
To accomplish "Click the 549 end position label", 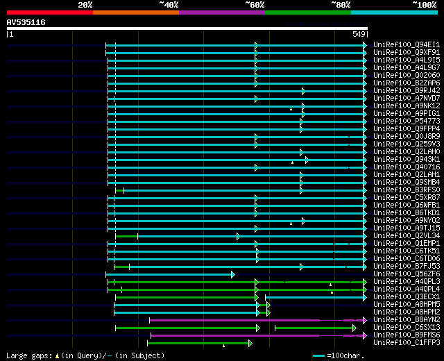I will coord(359,34).
